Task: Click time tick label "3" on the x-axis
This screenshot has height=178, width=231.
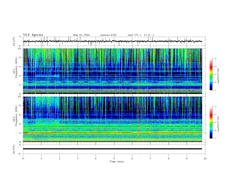Action: click(x=78, y=159)
